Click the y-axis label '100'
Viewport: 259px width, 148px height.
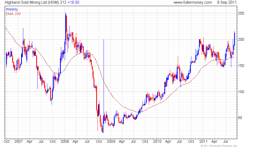[241, 92]
